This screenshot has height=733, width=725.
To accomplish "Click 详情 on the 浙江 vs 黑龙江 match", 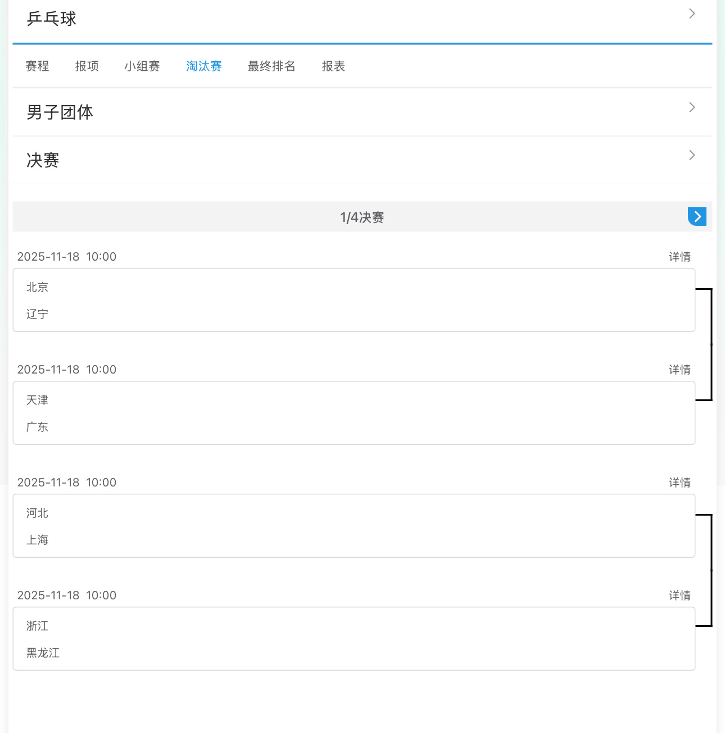I will click(679, 595).
